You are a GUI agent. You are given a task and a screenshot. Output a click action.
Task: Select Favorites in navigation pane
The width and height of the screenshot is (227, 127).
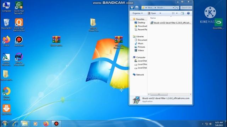[139, 19]
